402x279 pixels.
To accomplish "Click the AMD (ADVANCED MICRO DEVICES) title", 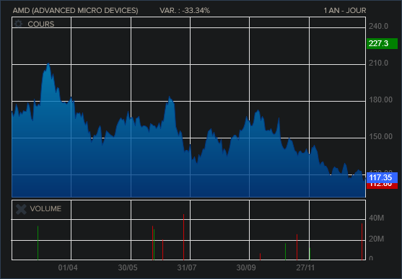I will (x=75, y=11).
